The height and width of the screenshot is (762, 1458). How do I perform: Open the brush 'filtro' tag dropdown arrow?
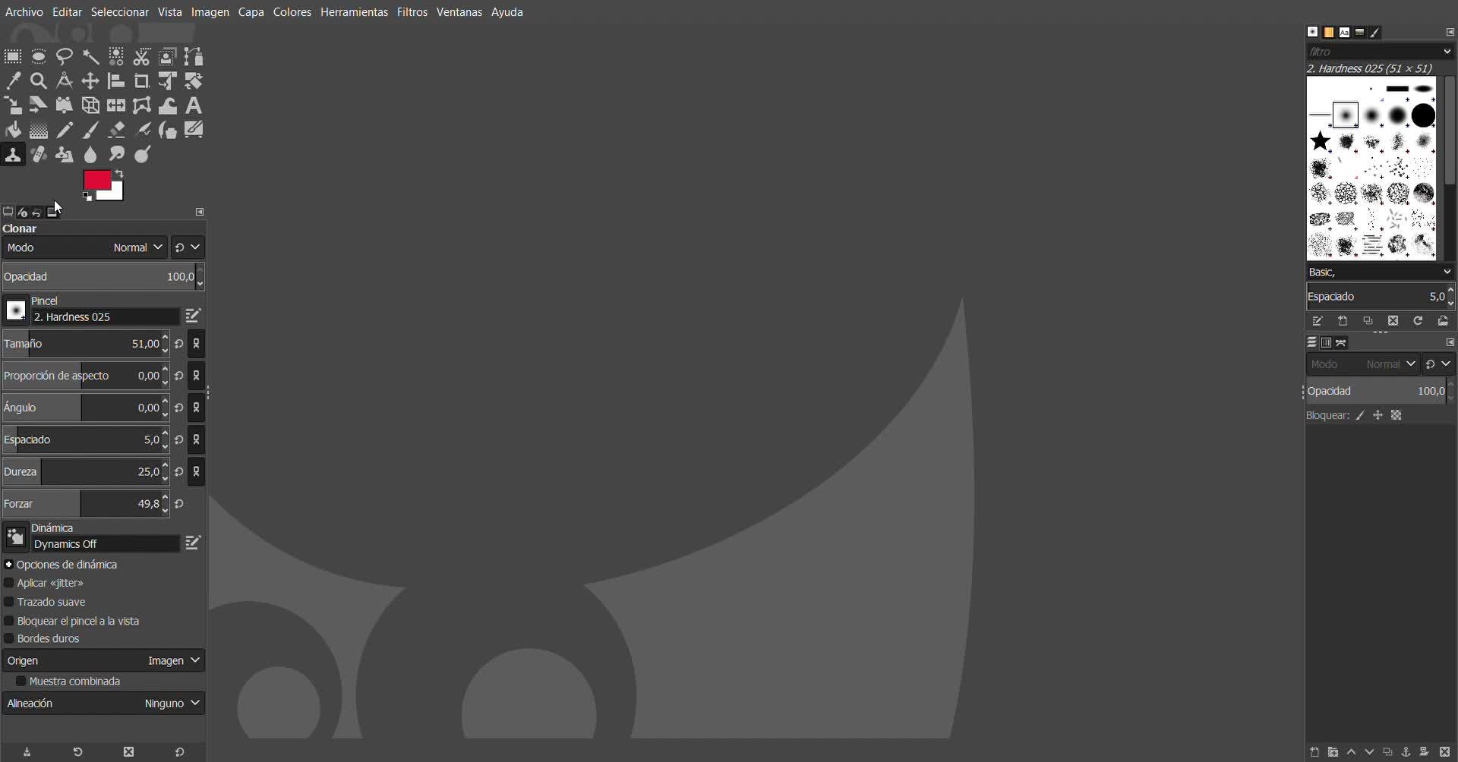tap(1447, 52)
